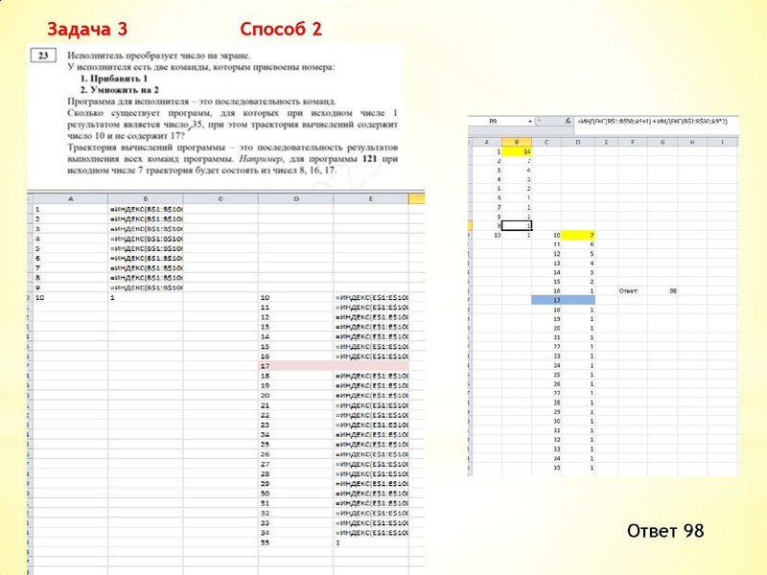767x575 pixels.
Task: Click the Select All corner of right spreadsheet
Action: click(x=469, y=142)
